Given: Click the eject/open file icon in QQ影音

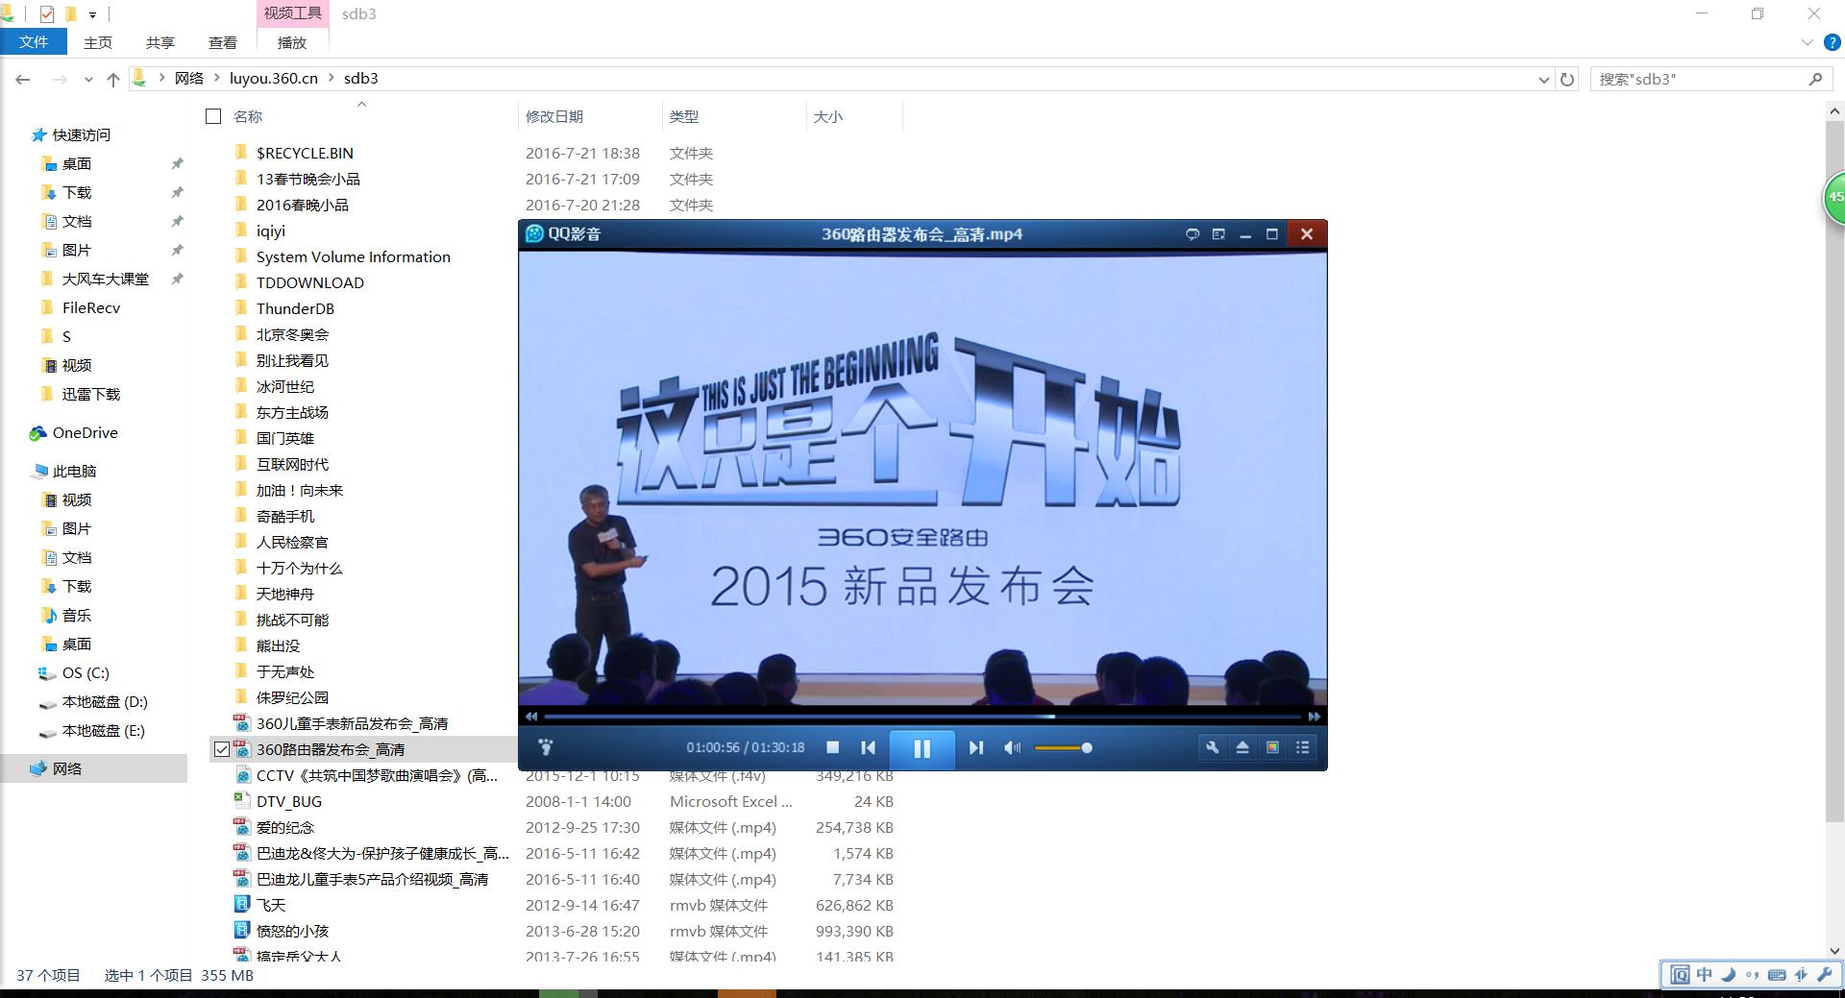Looking at the screenshot, I should pyautogui.click(x=1242, y=747).
